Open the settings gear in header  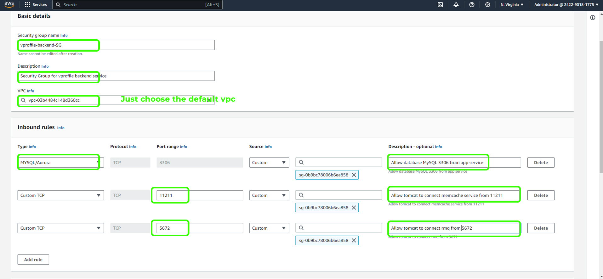[x=487, y=5]
